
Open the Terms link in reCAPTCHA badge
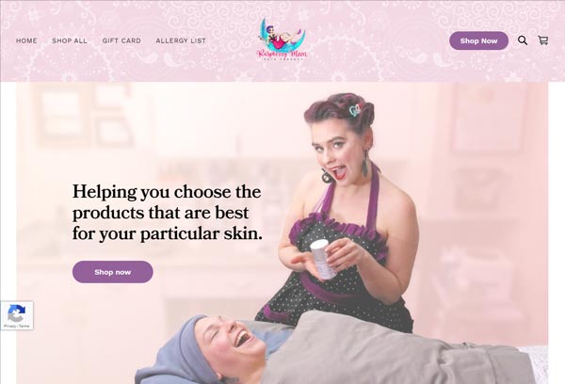click(x=24, y=326)
